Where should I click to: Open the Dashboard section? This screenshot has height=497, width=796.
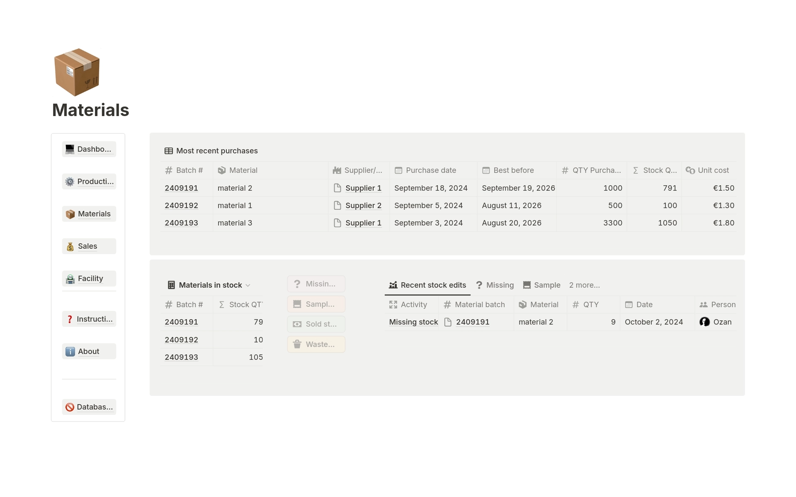pos(89,148)
